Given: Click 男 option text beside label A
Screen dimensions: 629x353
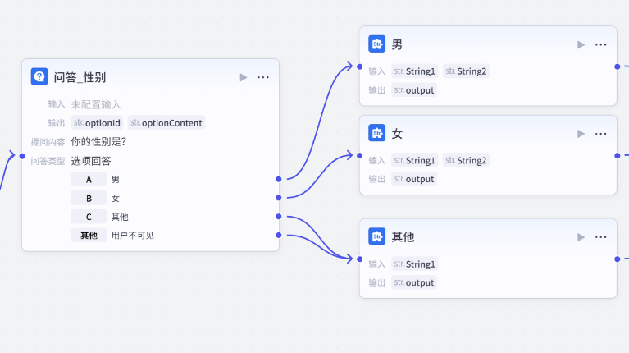Looking at the screenshot, I should click(x=116, y=179).
